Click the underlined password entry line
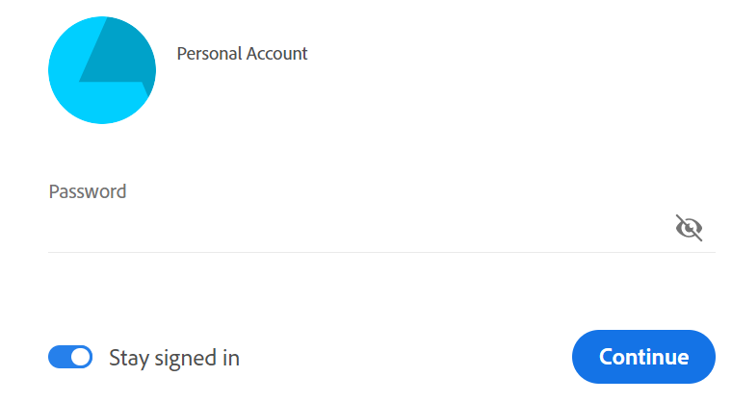 (x=356, y=231)
